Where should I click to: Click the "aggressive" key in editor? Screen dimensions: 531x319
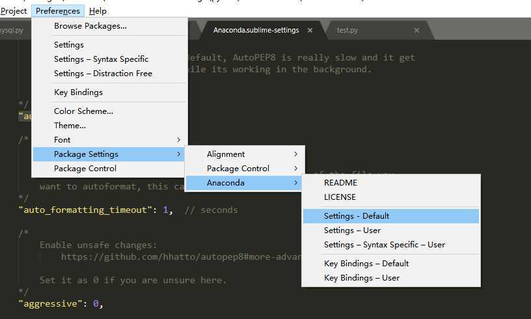click(x=51, y=303)
